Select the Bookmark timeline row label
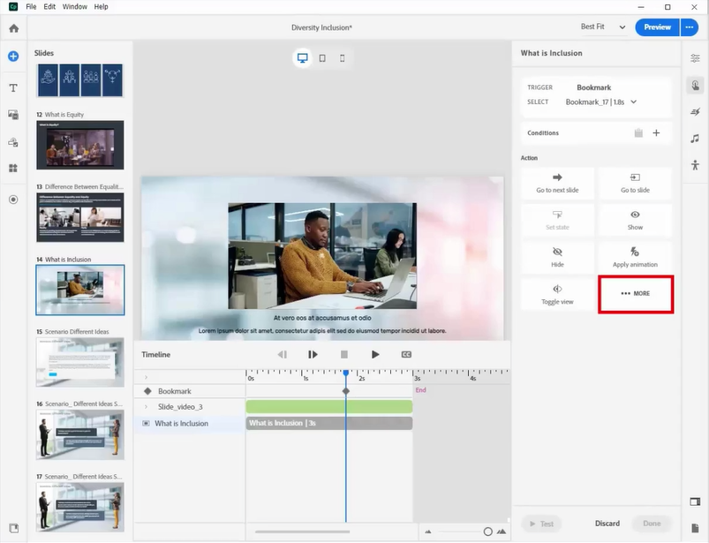 [175, 391]
